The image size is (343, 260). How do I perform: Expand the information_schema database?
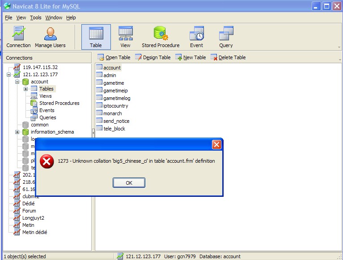(17, 132)
